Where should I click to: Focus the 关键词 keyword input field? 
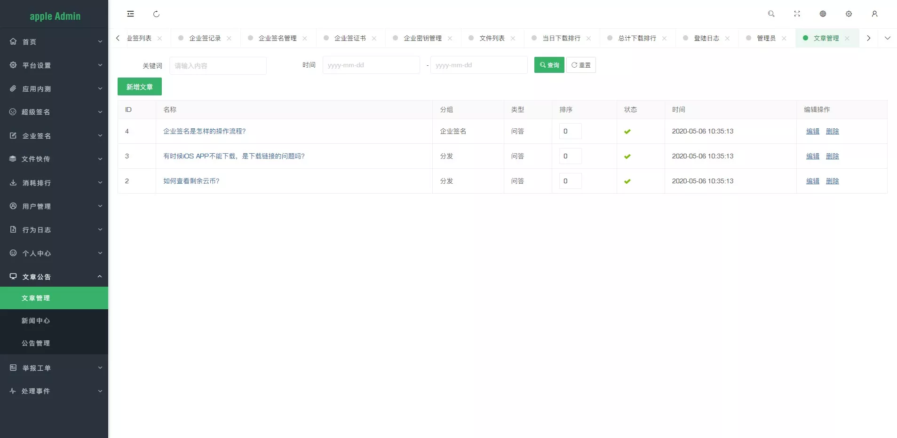point(217,66)
